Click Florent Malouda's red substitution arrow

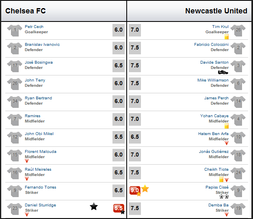[x=27, y=161]
